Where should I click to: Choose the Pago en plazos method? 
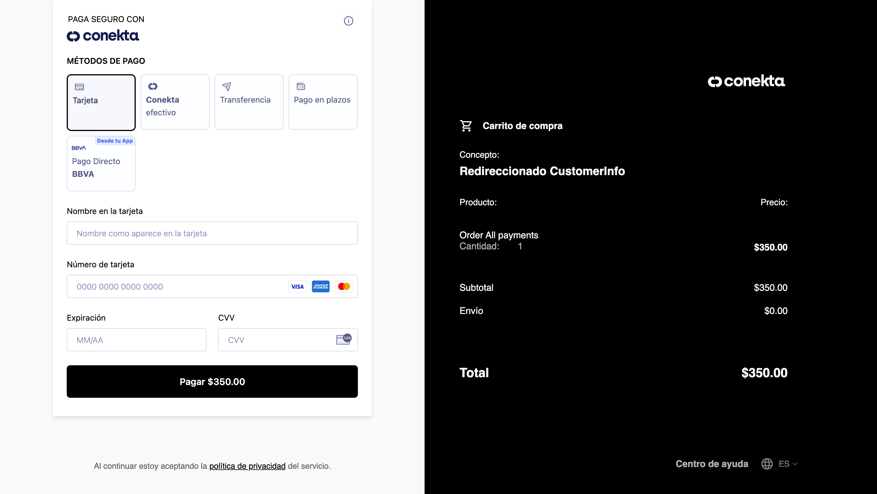(323, 102)
